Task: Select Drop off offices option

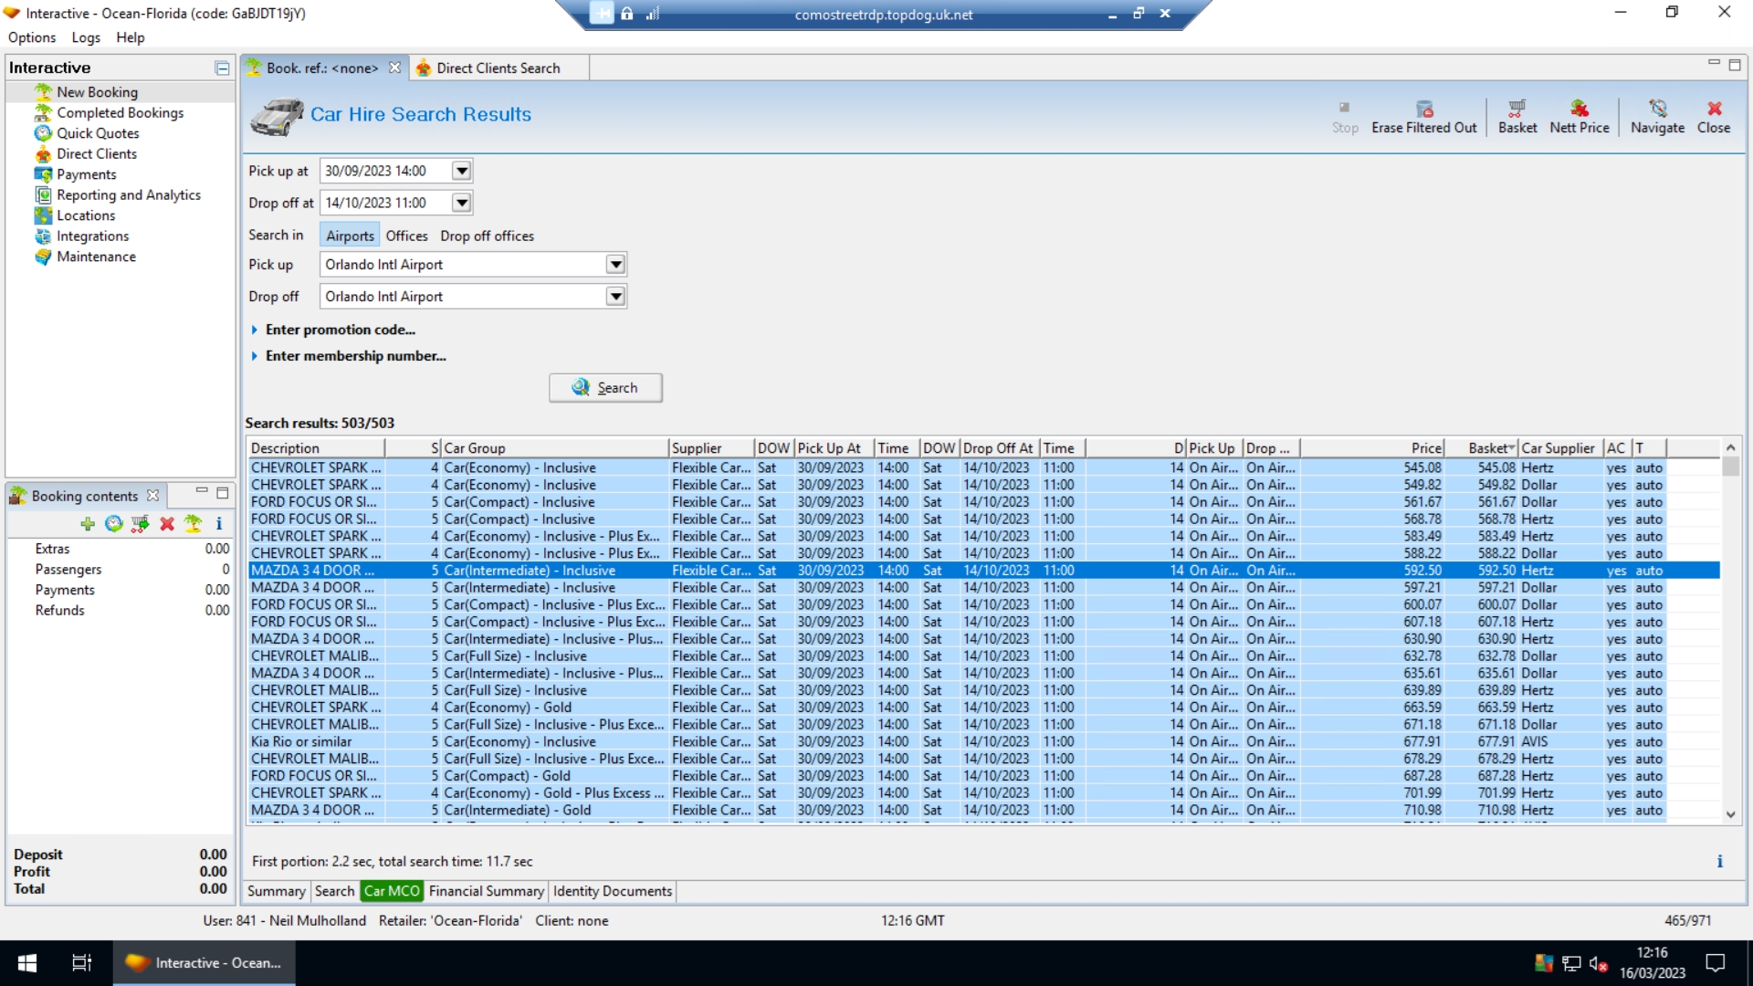Action: pos(487,236)
